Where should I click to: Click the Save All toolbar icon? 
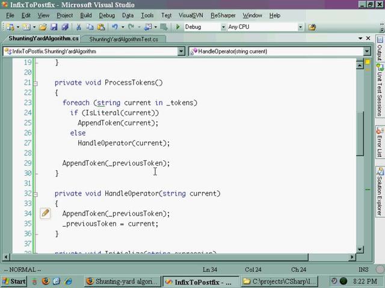pos(65,27)
